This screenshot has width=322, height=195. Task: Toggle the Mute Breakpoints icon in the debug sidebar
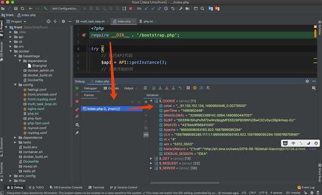click(77, 116)
